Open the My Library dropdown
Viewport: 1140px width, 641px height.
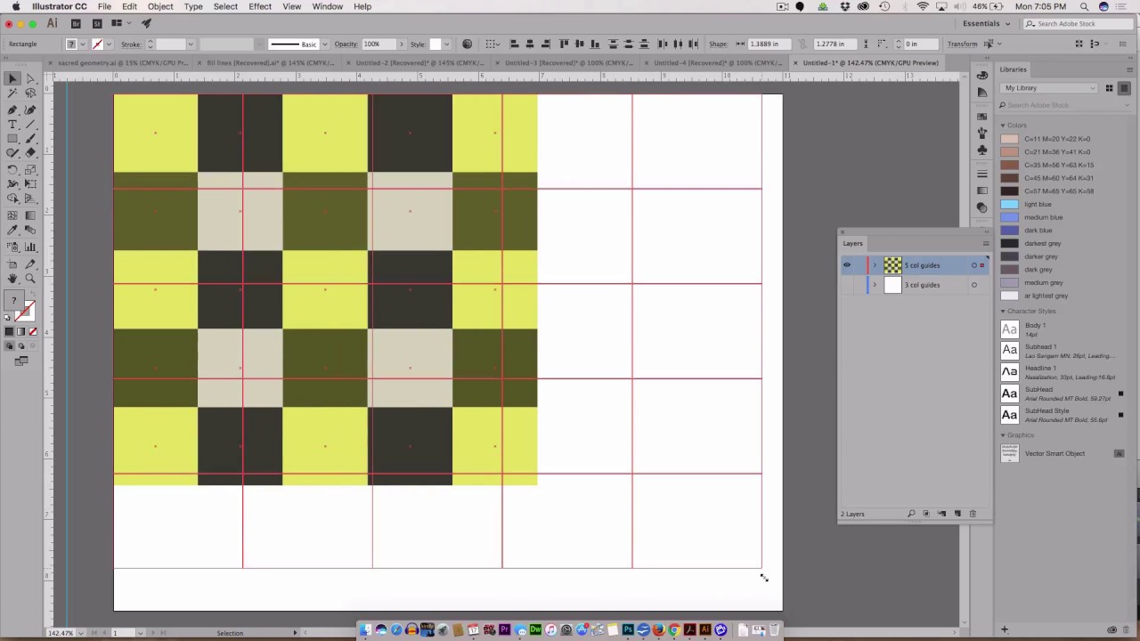(x=1049, y=88)
